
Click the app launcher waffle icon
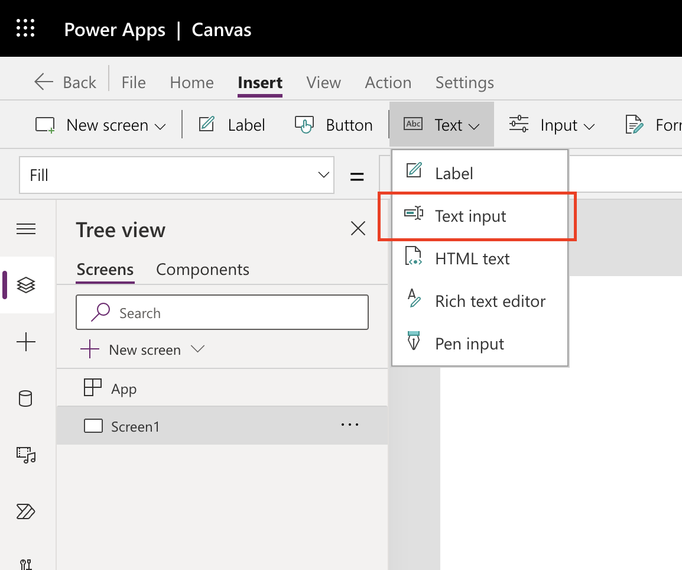pos(25,28)
